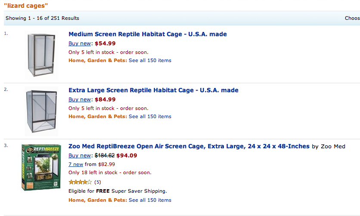The height and width of the screenshot is (216, 360).
Task: Click the $54.99 price of Medium cage
Action: pos(105,43)
